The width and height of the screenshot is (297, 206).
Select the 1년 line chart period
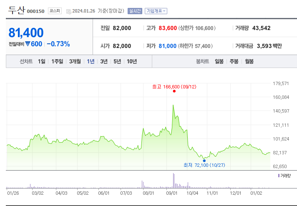(x=91, y=61)
